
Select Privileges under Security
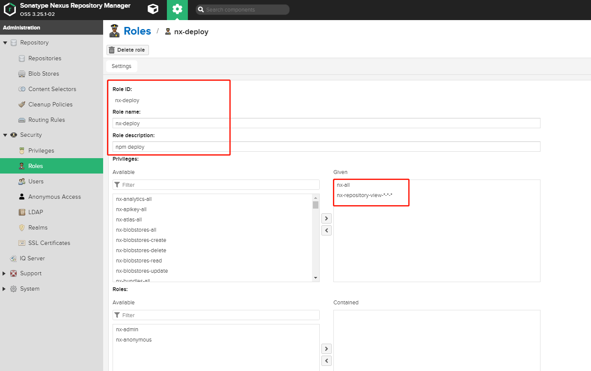(41, 150)
